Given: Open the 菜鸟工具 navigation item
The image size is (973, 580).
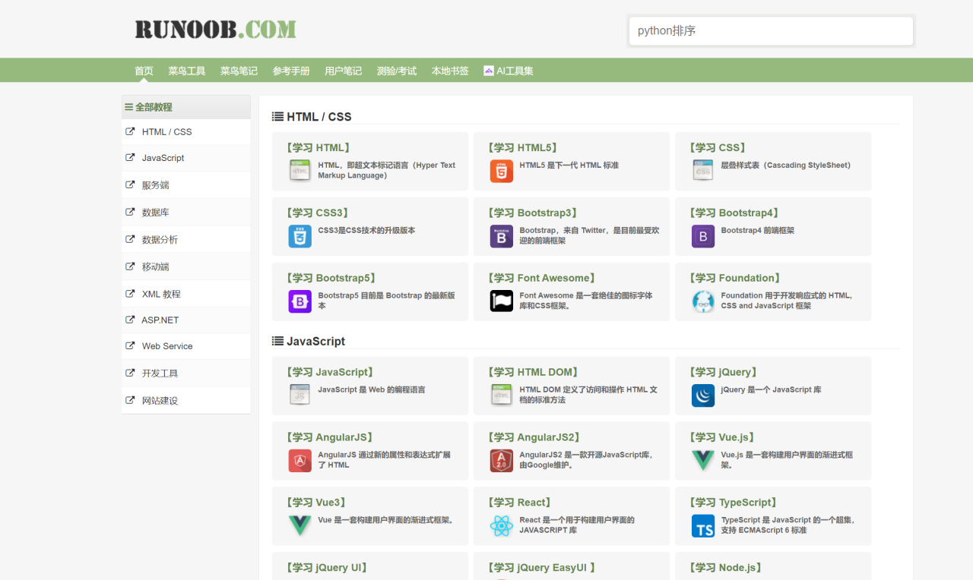Looking at the screenshot, I should [x=187, y=71].
